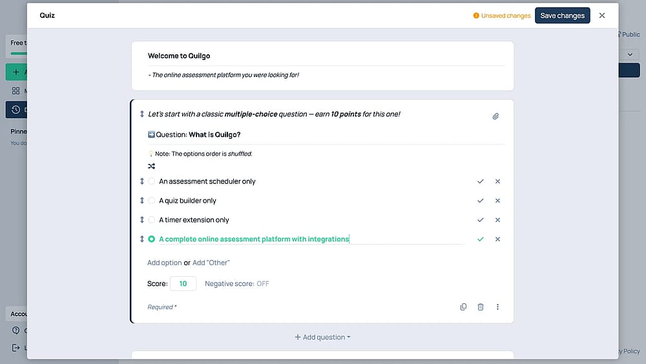Select radio 'A timer extension only'

click(152, 220)
